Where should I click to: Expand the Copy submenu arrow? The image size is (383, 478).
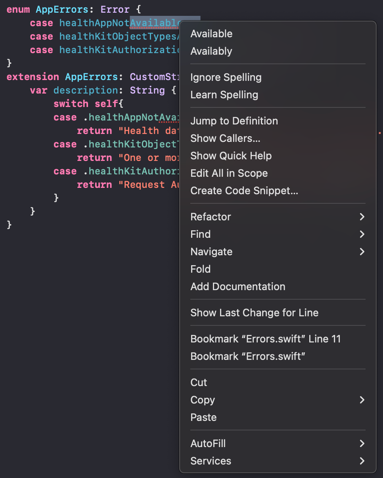[361, 400]
